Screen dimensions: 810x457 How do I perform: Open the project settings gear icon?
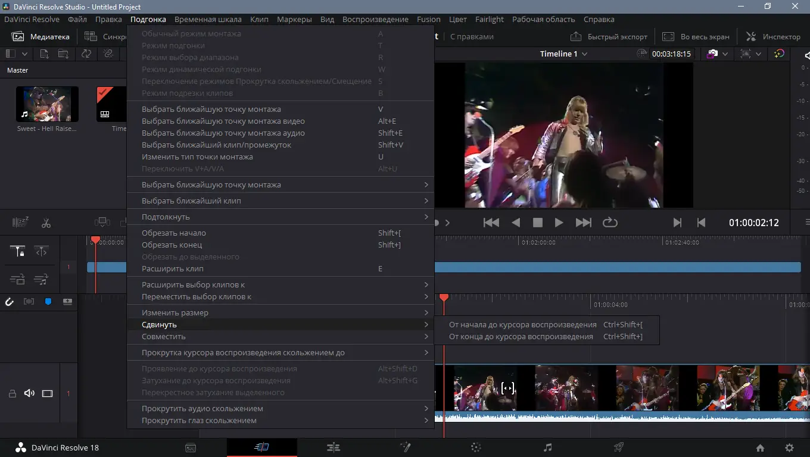(x=789, y=447)
